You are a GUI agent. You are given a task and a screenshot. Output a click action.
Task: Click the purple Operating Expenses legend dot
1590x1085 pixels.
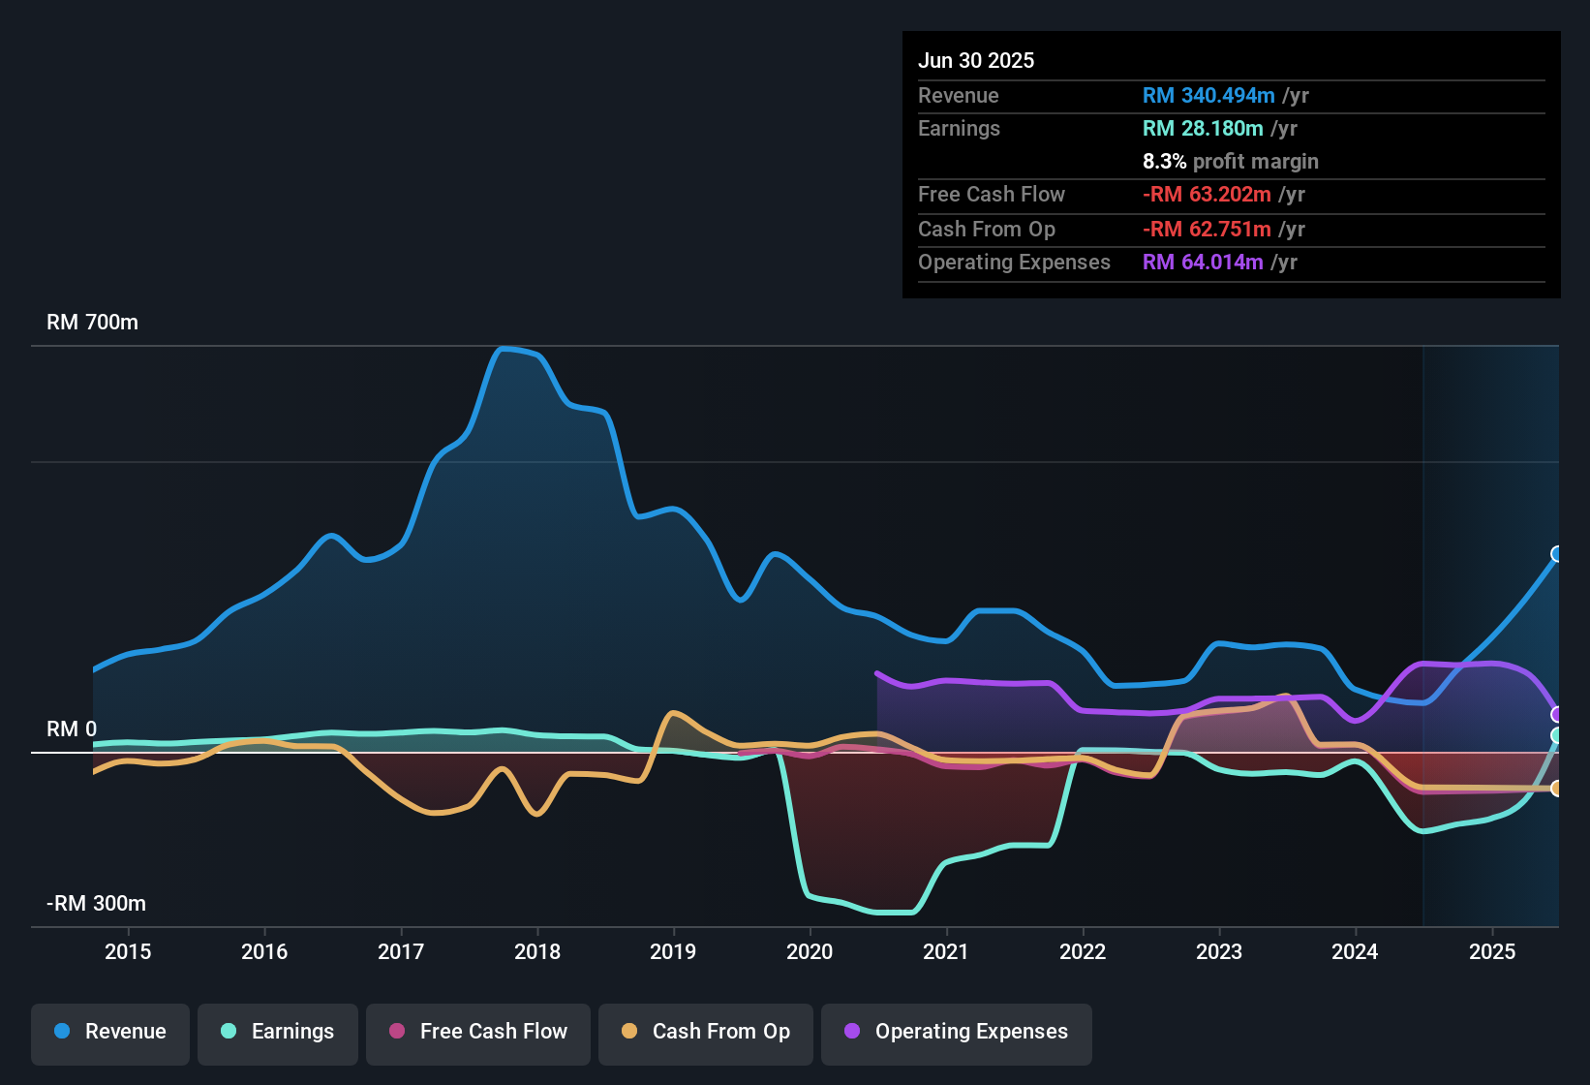click(850, 1033)
